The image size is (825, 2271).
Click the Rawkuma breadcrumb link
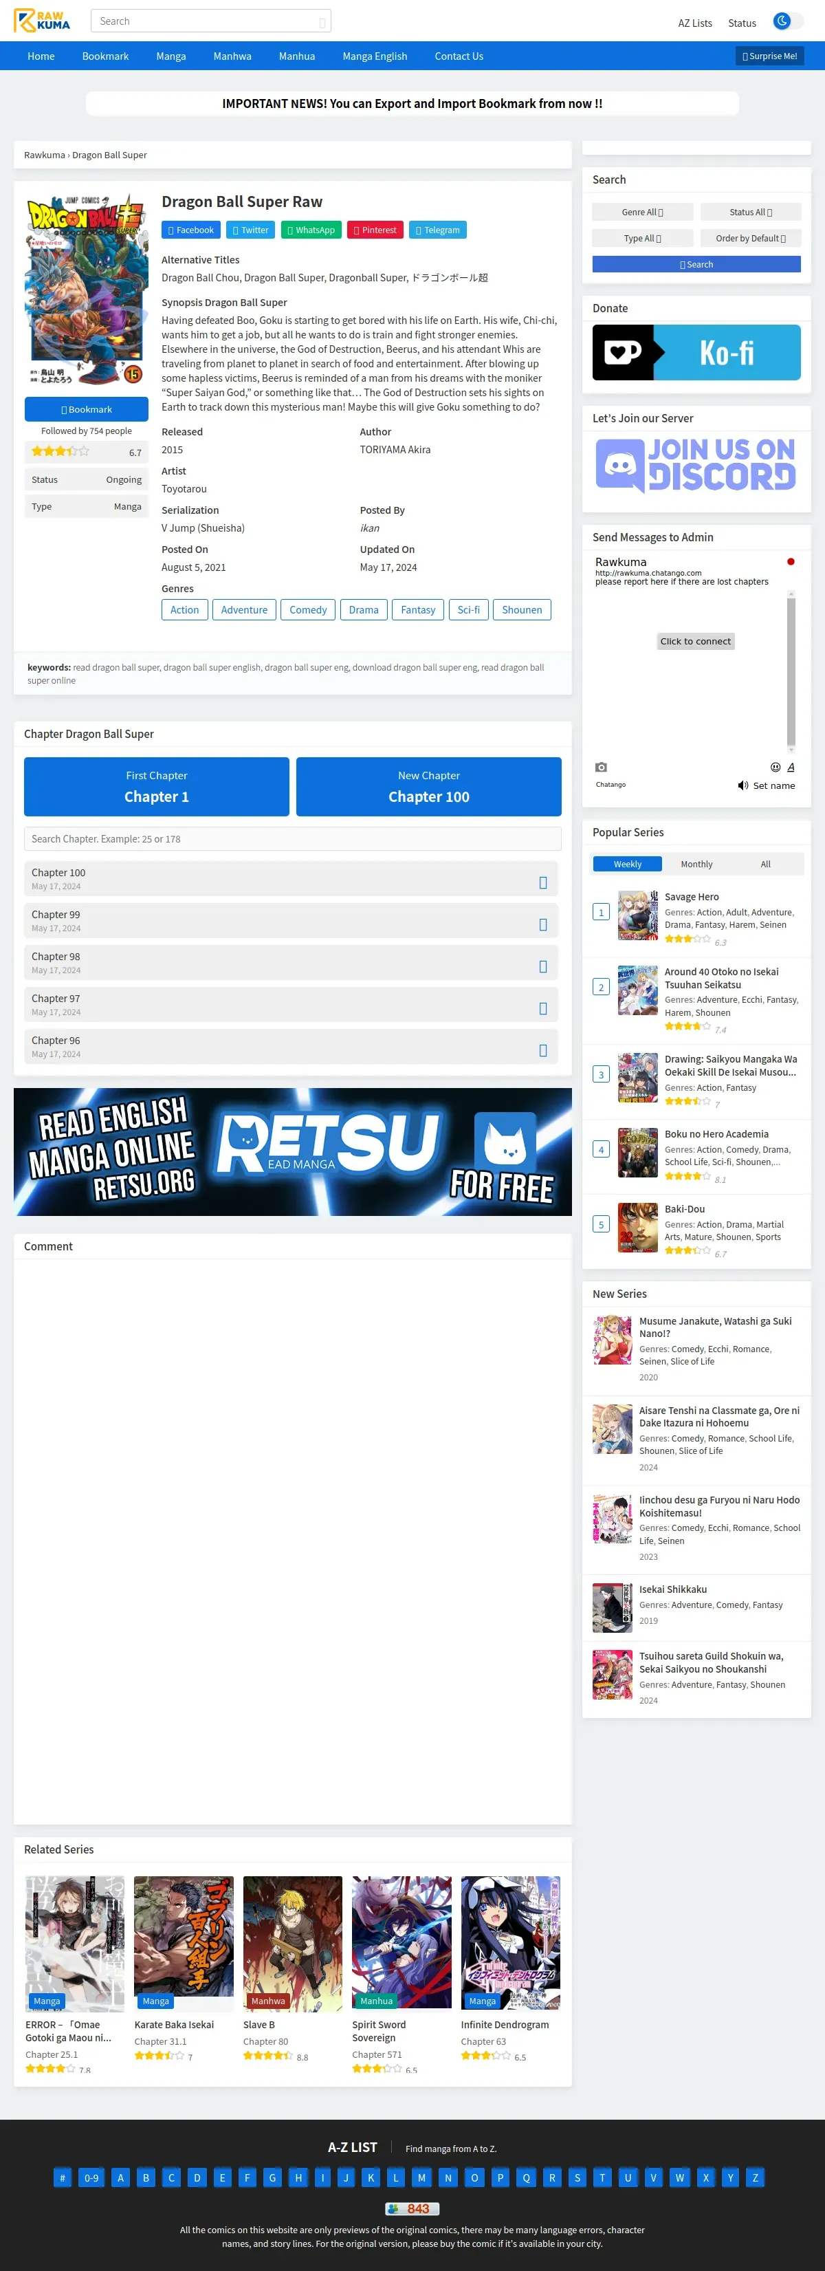44,155
